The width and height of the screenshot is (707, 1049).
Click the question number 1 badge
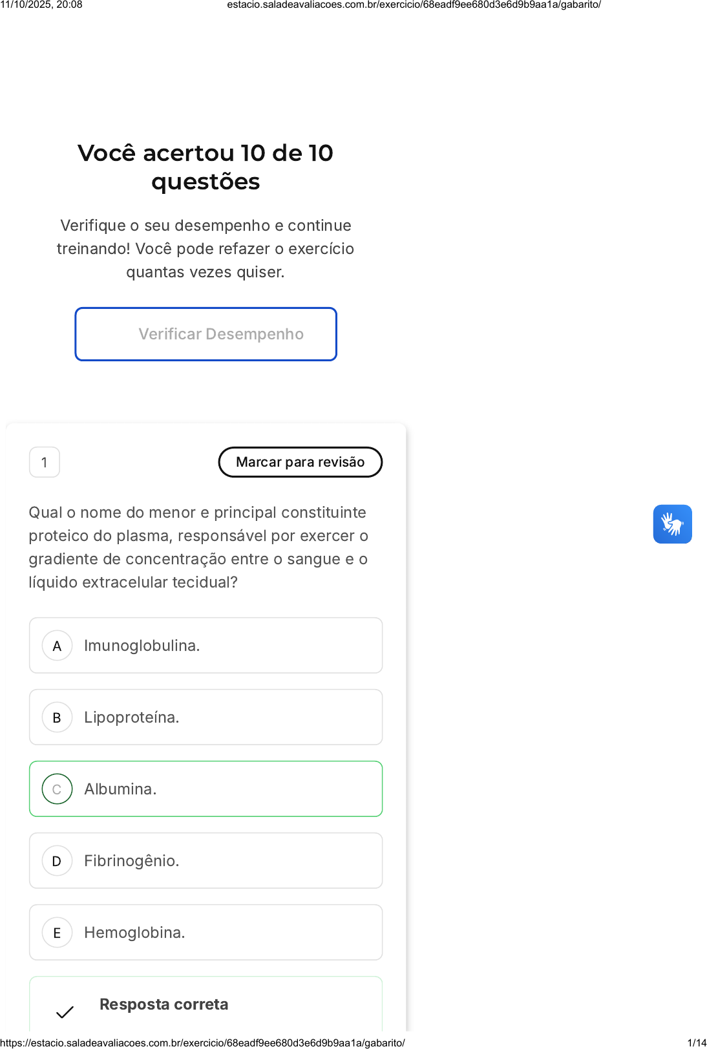click(45, 462)
